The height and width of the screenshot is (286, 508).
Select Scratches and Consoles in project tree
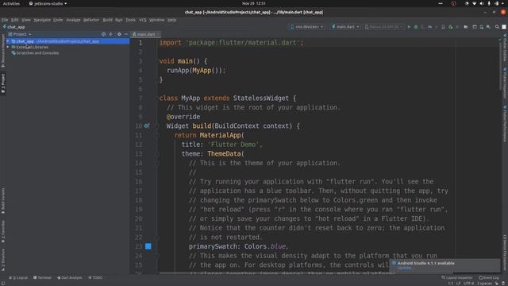37,53
